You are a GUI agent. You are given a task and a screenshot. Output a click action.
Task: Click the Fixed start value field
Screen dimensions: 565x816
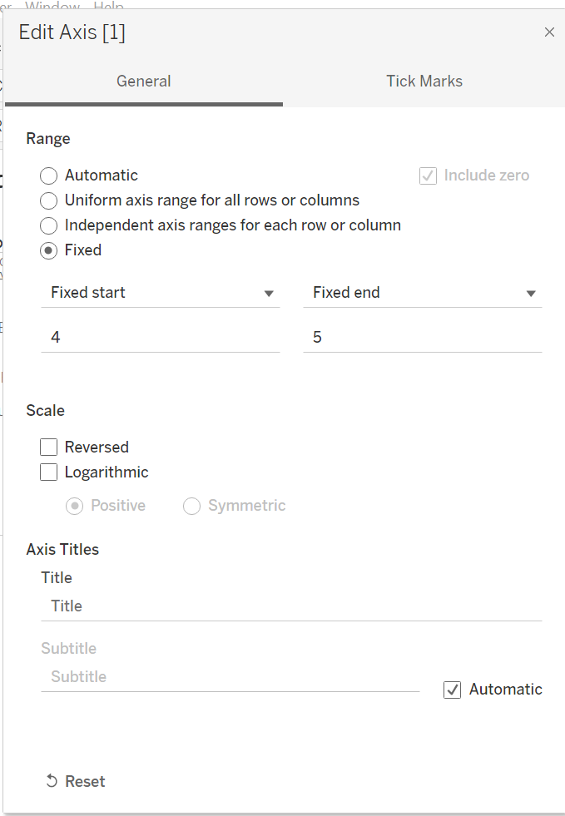point(161,336)
